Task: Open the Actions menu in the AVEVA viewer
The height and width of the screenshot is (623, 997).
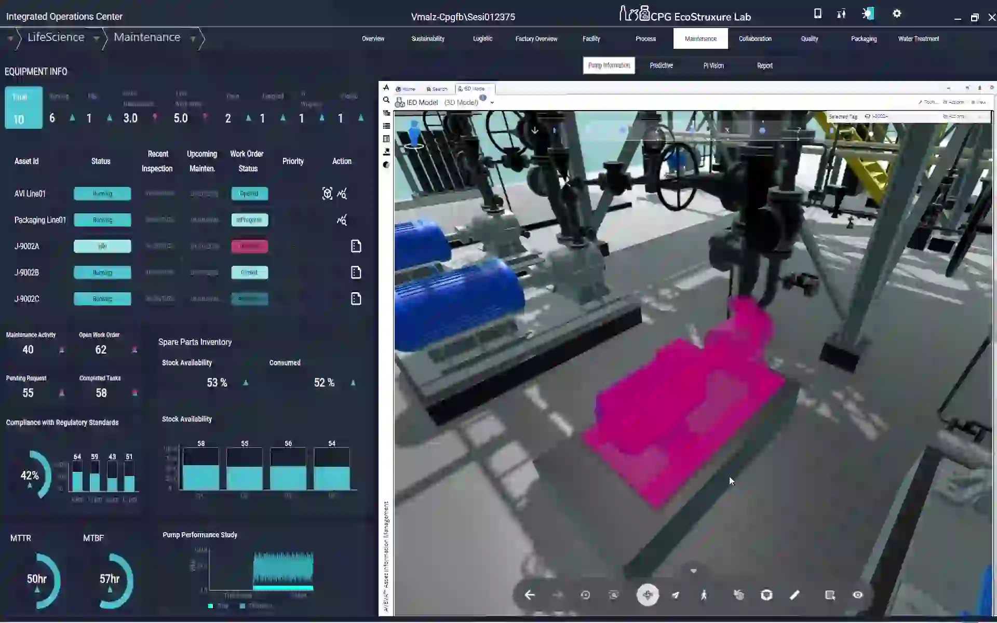Action: [x=953, y=102]
